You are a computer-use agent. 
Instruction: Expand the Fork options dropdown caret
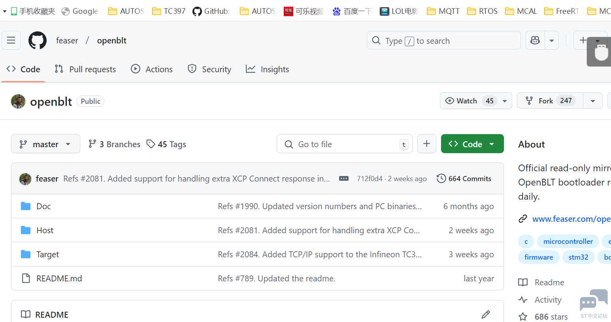coord(593,101)
